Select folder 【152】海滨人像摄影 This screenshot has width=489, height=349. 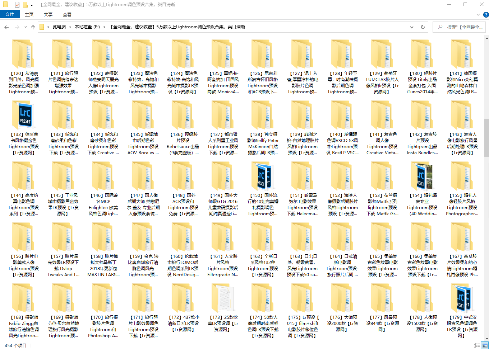343,189
